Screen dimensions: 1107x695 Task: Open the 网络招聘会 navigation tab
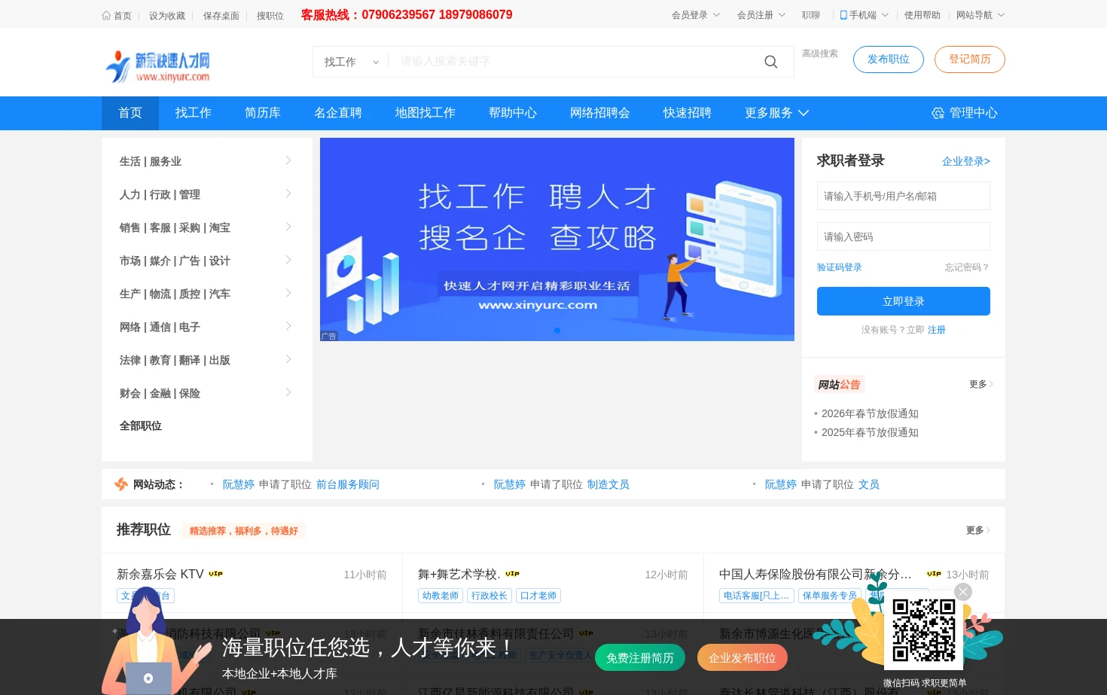[600, 113]
